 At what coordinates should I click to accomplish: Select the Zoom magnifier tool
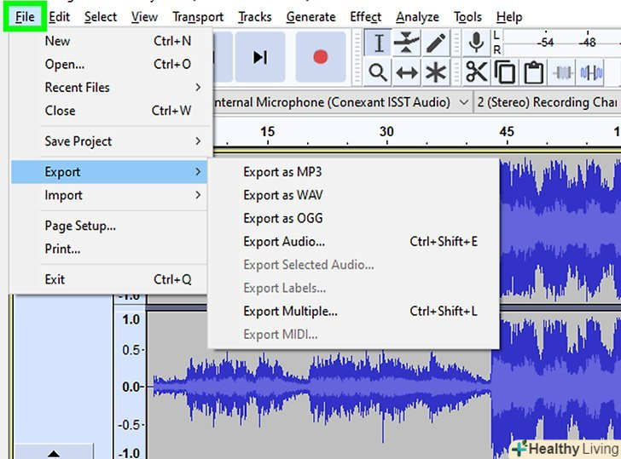379,72
